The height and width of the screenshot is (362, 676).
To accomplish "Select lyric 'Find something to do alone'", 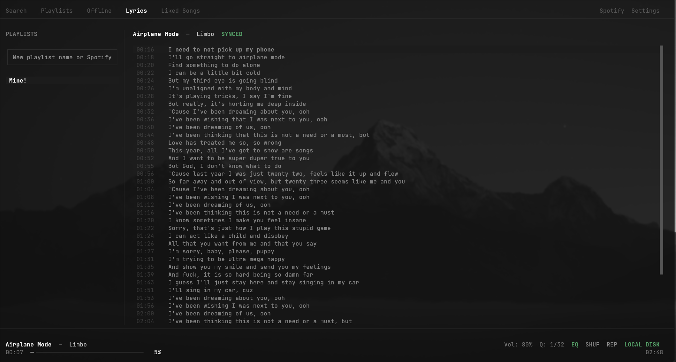I will pyautogui.click(x=214, y=65).
